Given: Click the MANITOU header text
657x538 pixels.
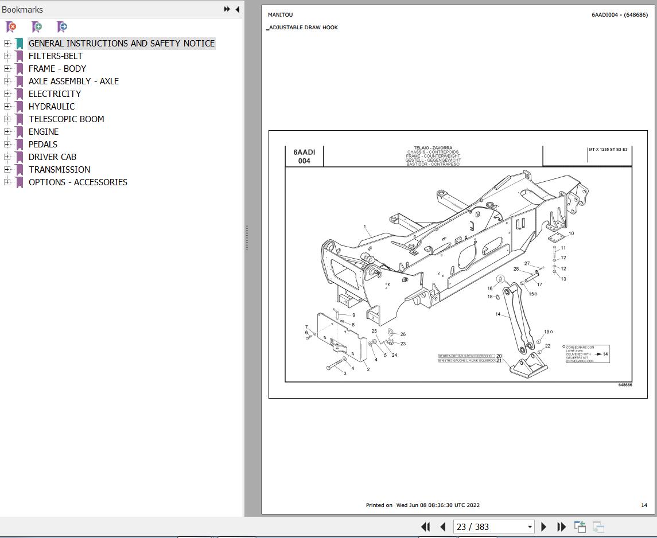Looking at the screenshot, I should pos(281,15).
